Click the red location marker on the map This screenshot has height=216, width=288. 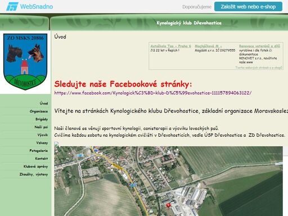(168, 205)
